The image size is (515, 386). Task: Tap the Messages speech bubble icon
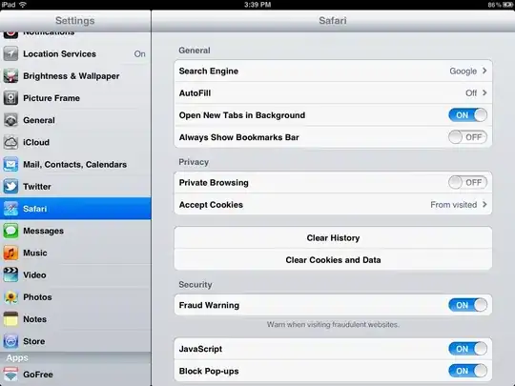tap(10, 231)
